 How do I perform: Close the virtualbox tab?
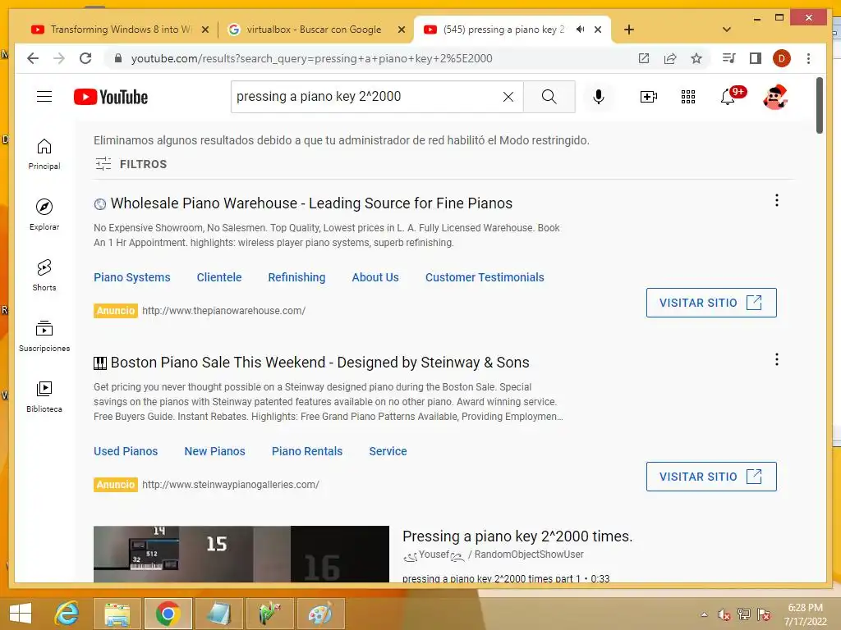tap(401, 30)
